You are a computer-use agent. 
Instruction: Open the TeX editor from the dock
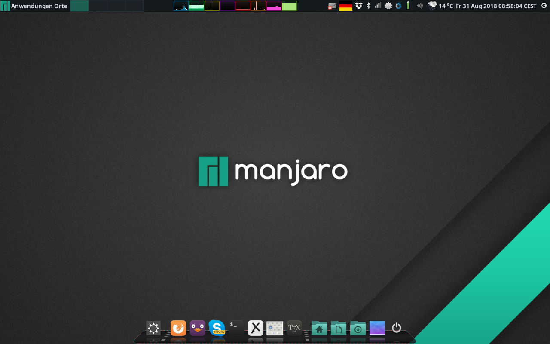point(294,328)
